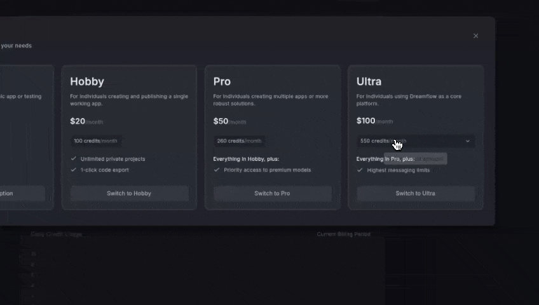
Task: Select the Pro plan heading
Action: (x=222, y=81)
